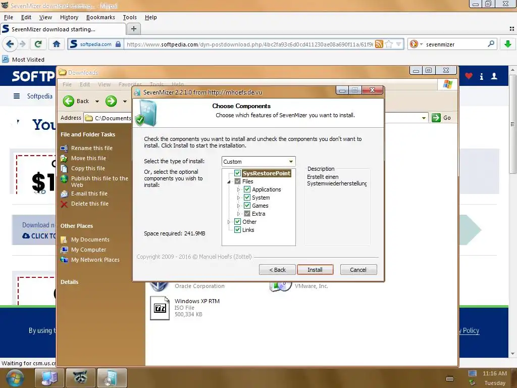Go to the browser home page icon
Screen dimensions: 517x388
tap(57, 44)
